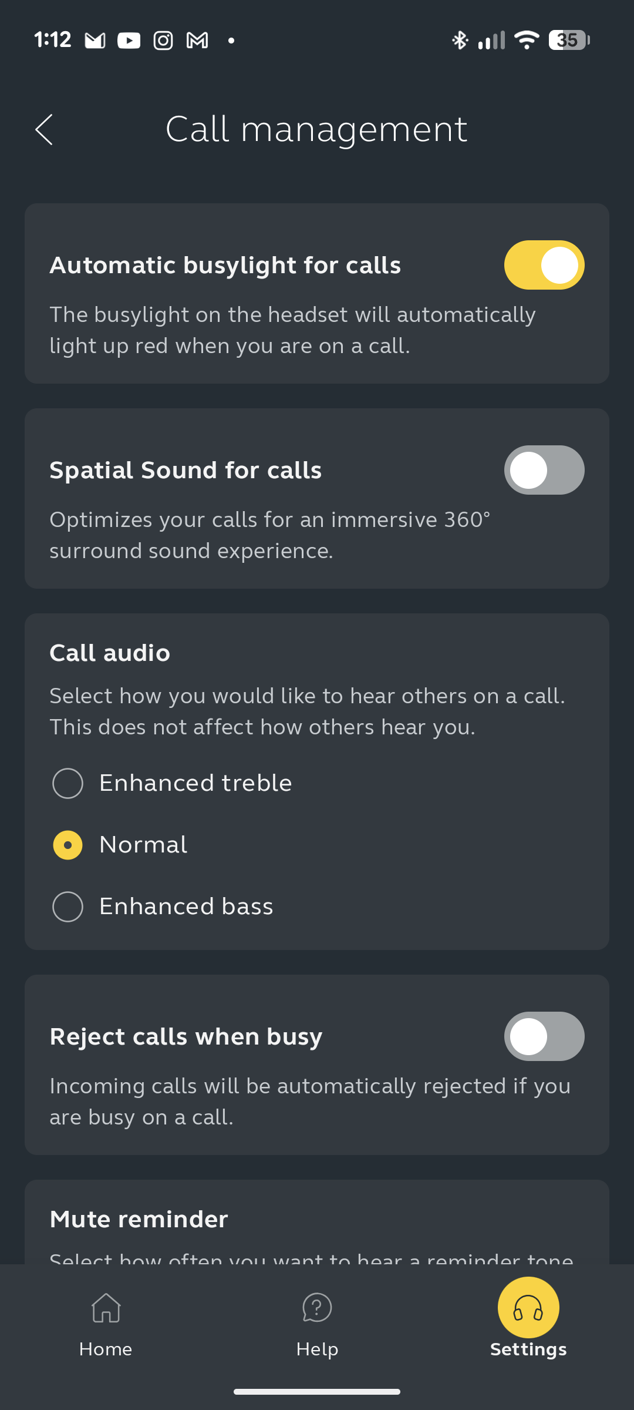
Task: Tap the Wi-Fi status icon
Action: 527,40
